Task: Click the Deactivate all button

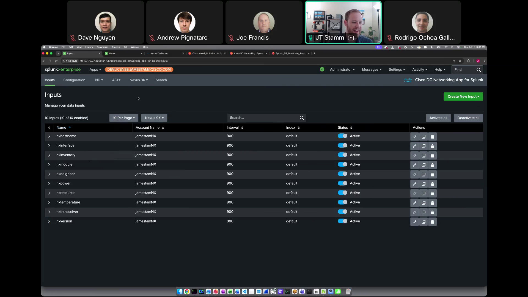Action: 468,118
